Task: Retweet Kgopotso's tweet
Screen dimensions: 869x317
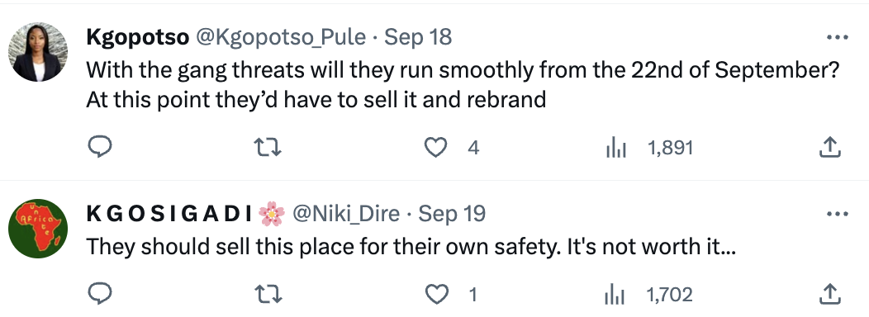Action: pyautogui.click(x=267, y=148)
